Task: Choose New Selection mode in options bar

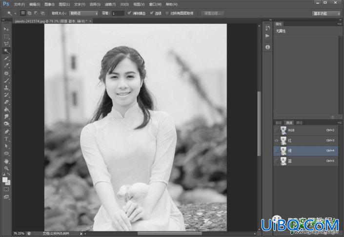Action: [x=23, y=13]
